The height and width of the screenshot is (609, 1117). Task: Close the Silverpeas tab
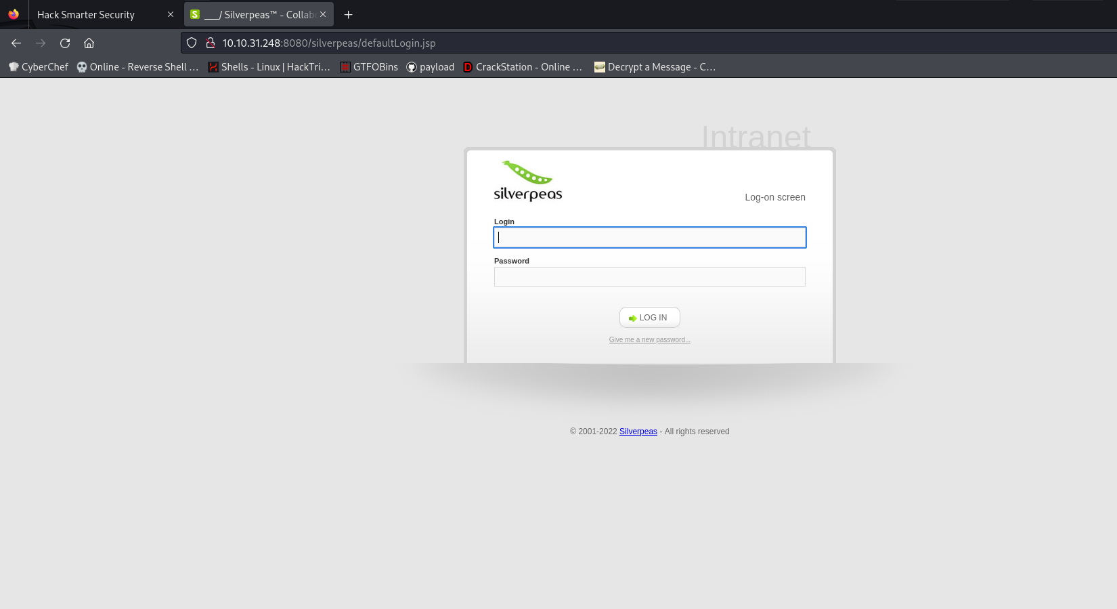click(x=323, y=14)
